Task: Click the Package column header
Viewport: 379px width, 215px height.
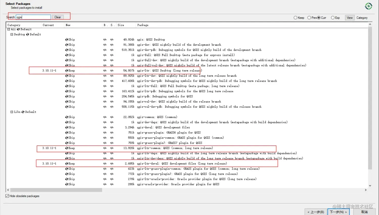Action: [252, 25]
